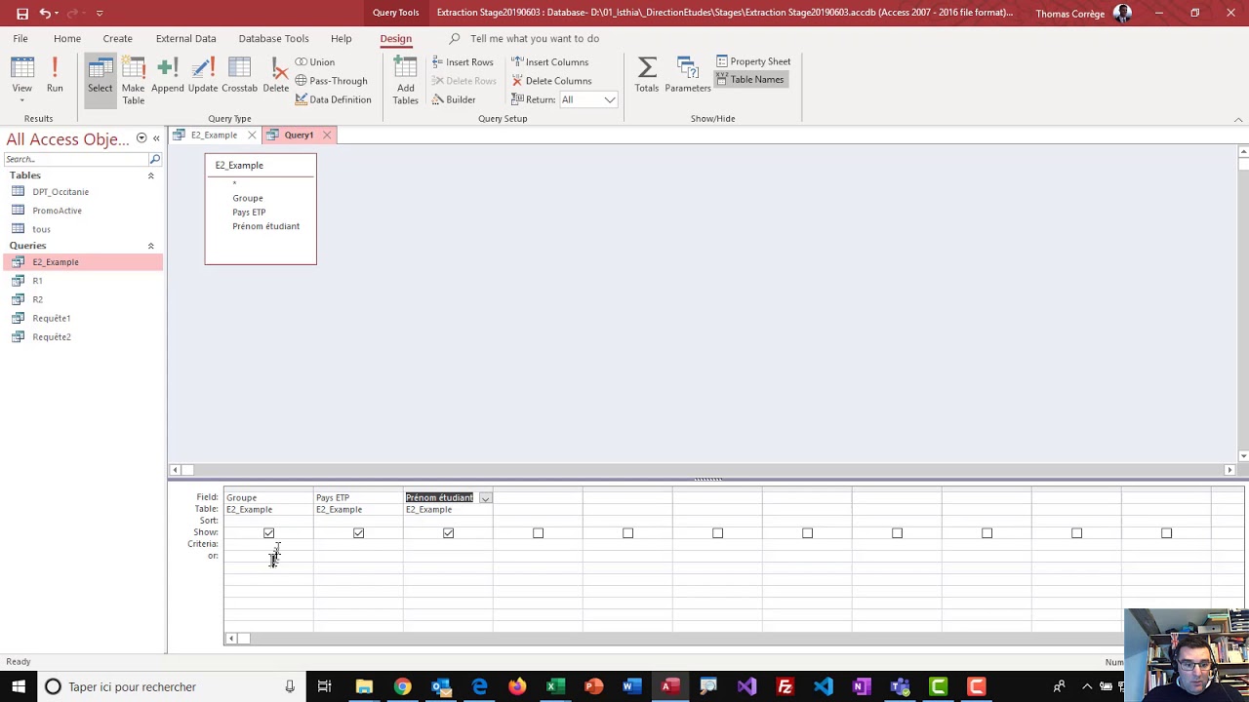
Task: Select Pays ETP field in E2_Example table box
Action: pos(249,212)
